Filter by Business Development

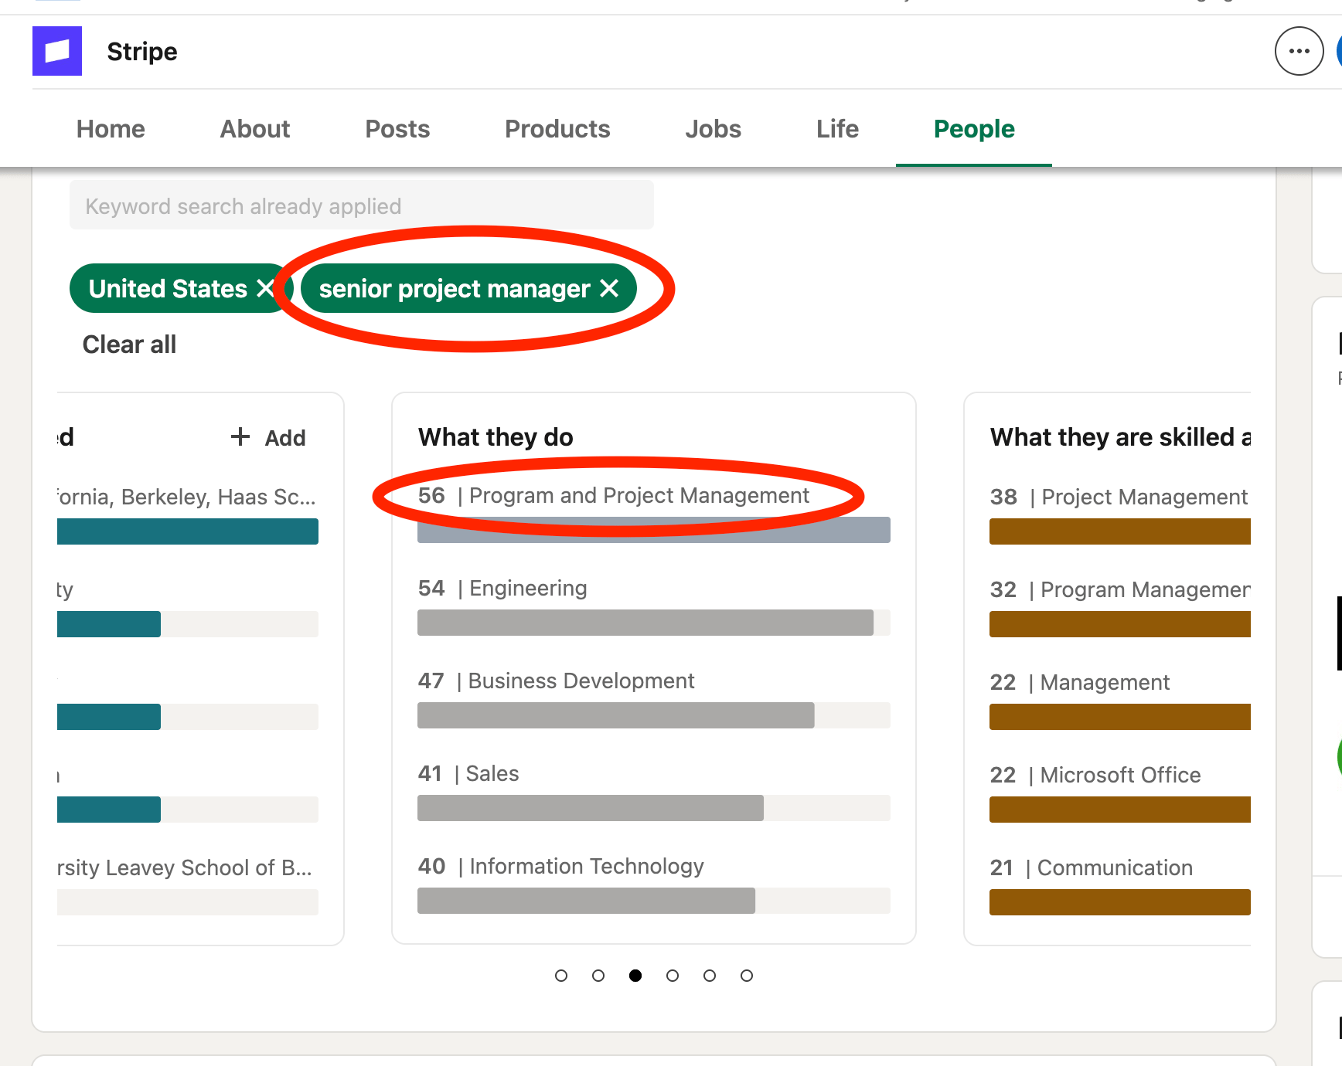click(653, 715)
